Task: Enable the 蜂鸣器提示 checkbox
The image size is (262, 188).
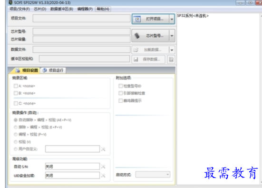Action: pos(120,100)
